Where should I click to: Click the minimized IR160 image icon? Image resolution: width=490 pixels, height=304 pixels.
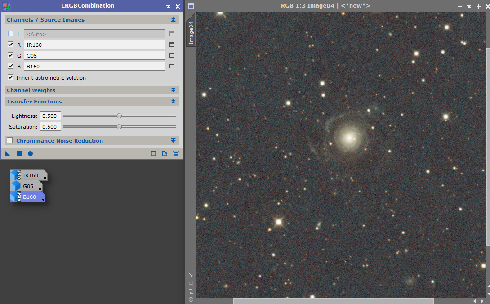(x=29, y=175)
